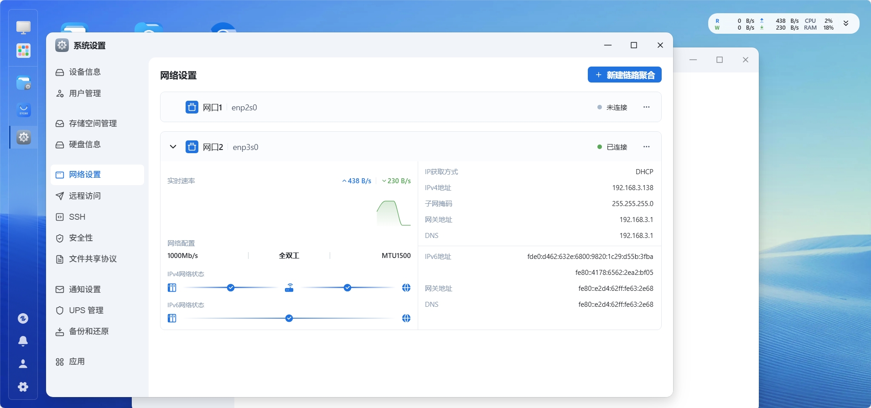Click the 全双工 duplex value
Image resolution: width=871 pixels, height=408 pixels.
289,256
